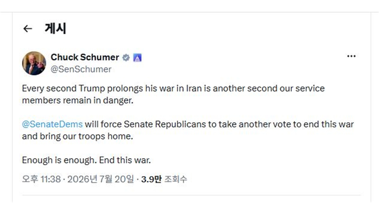Click the bold 3.9만 view count

pos(151,179)
